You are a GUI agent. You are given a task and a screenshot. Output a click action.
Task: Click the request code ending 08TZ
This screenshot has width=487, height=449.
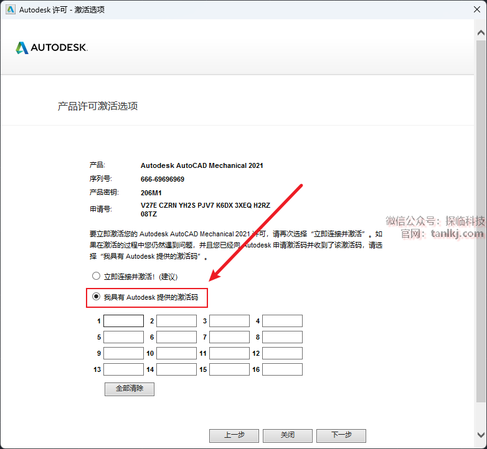click(x=149, y=214)
